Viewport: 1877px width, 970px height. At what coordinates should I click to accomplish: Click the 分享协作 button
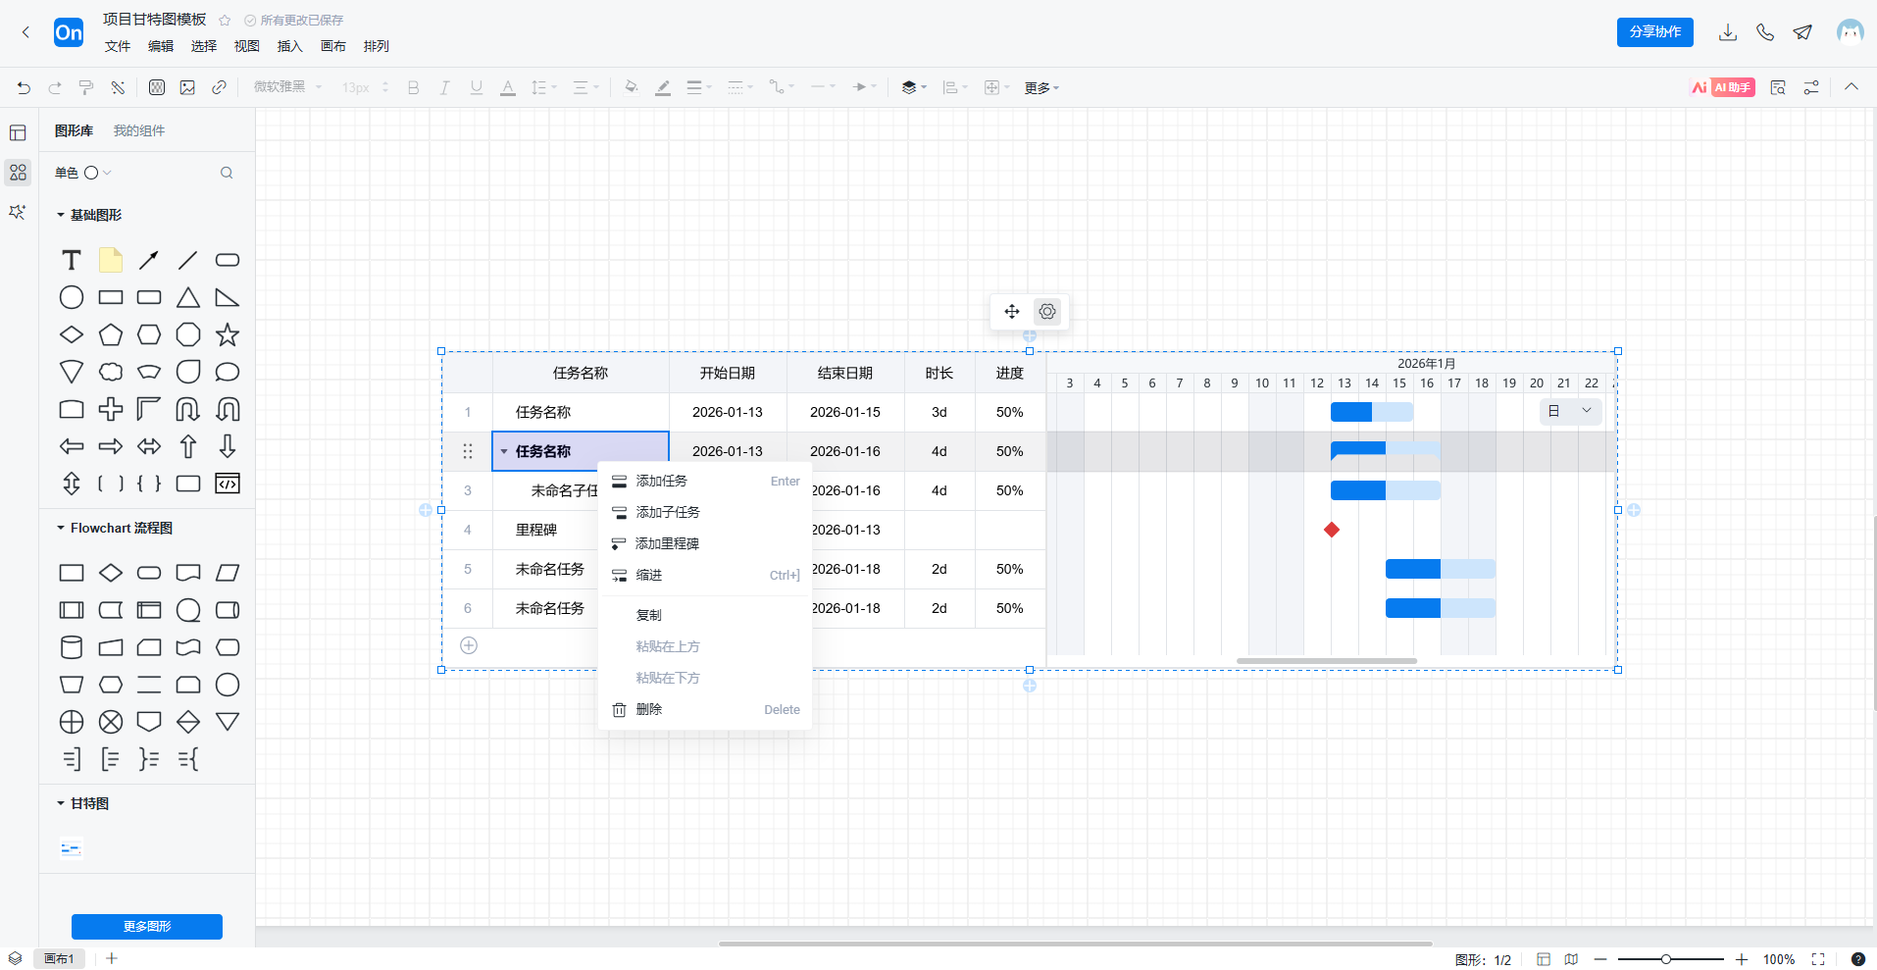pos(1654,31)
